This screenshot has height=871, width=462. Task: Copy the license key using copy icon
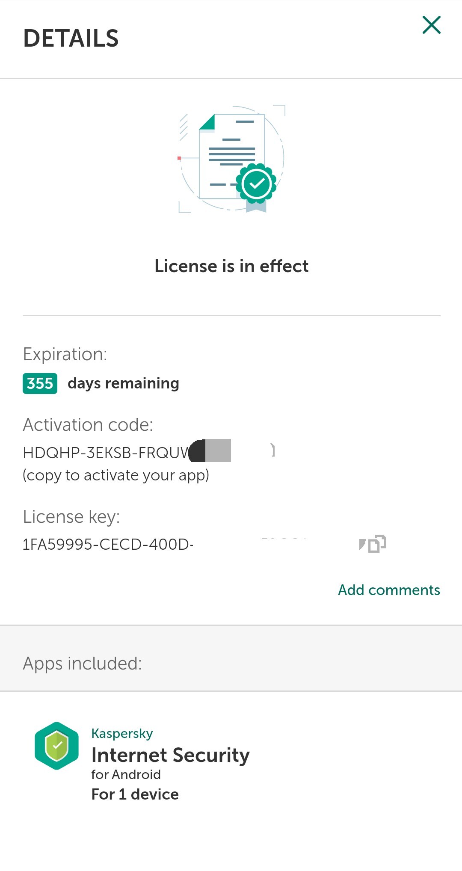click(377, 544)
